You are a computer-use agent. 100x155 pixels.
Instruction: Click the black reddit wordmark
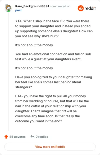pyautogui.click(x=90, y=8)
